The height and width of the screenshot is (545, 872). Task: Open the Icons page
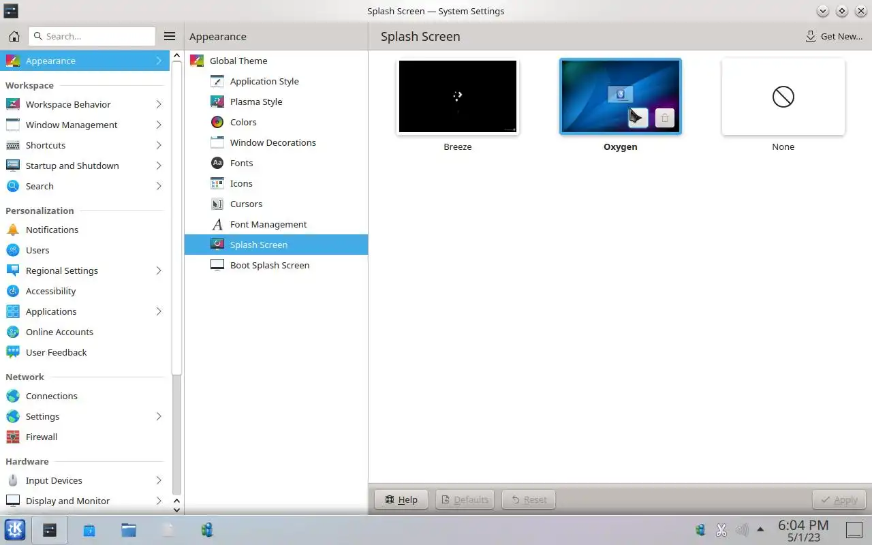tap(276, 183)
